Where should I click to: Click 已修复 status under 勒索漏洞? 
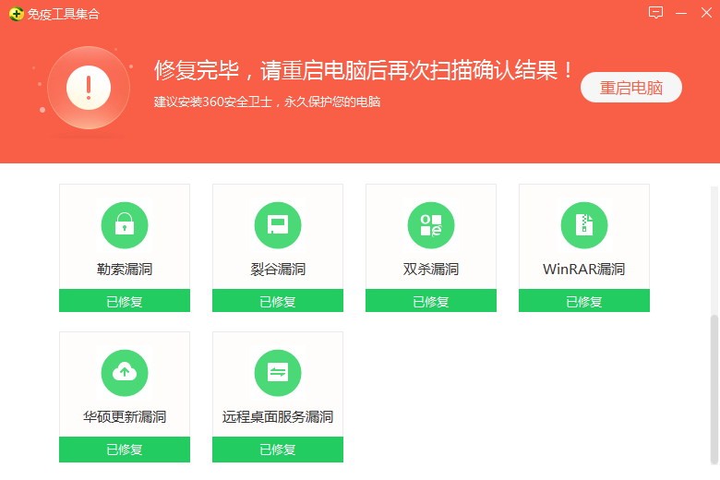coord(125,301)
